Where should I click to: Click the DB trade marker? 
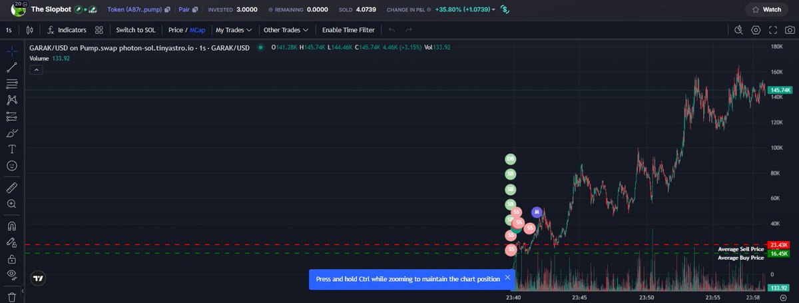click(x=511, y=158)
